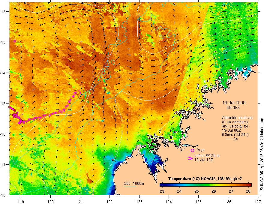Click longitude axis label 120

click(x=50, y=202)
